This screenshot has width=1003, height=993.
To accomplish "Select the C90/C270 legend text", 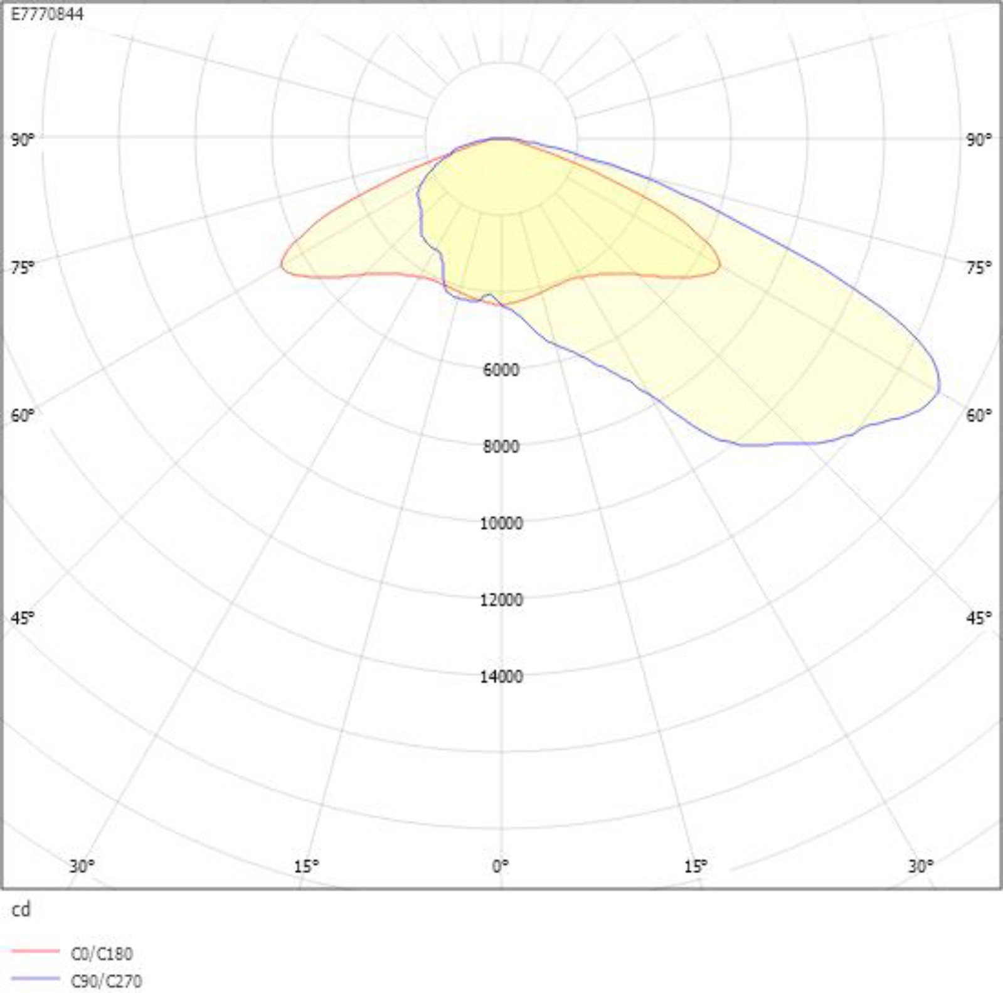I will [x=106, y=980].
